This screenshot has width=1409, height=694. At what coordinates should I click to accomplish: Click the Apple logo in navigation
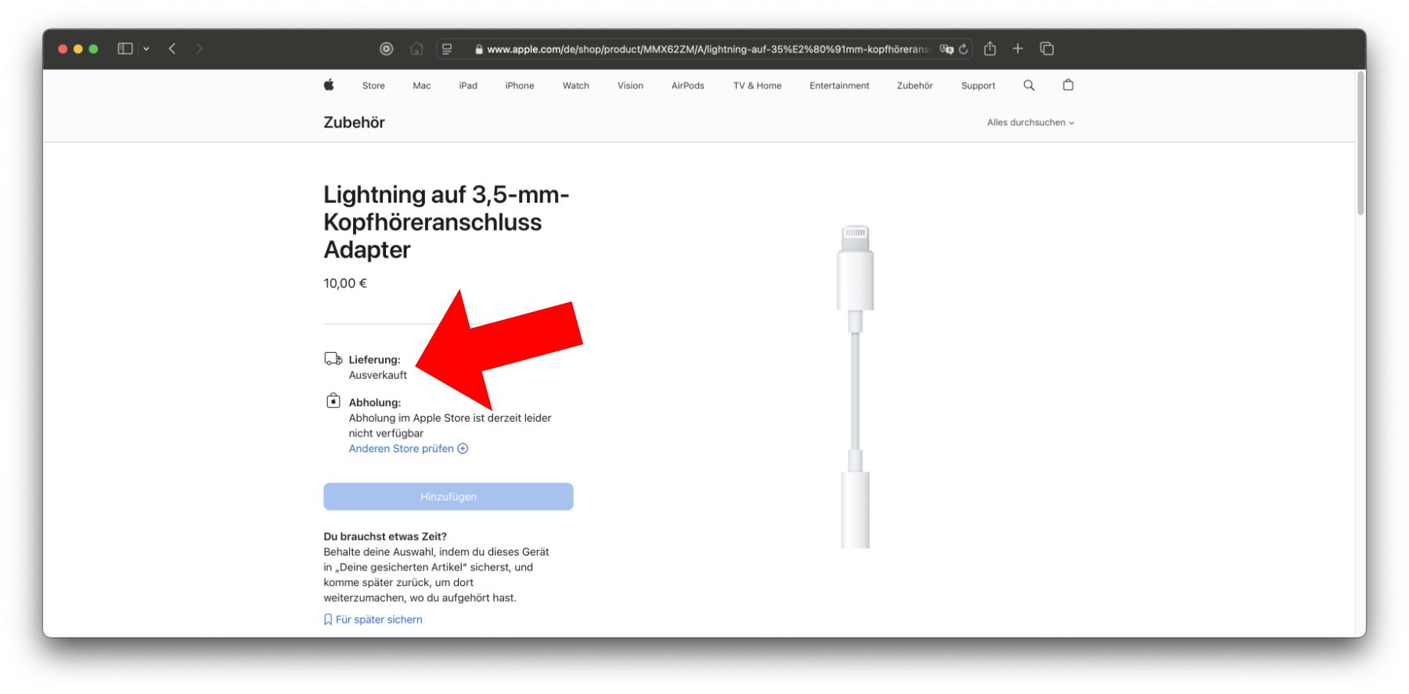tap(329, 85)
